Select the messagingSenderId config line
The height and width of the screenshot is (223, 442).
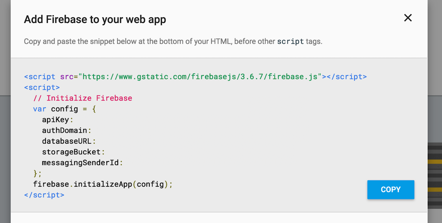82,163
